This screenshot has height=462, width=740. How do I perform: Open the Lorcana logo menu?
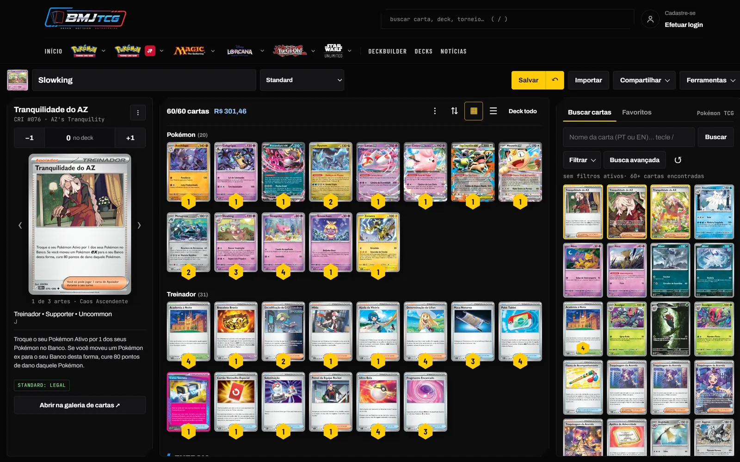pos(240,51)
